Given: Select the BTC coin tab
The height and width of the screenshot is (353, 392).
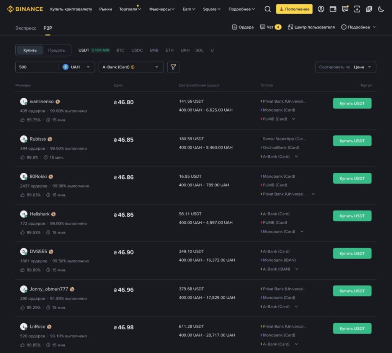Looking at the screenshot, I should click(x=120, y=50).
